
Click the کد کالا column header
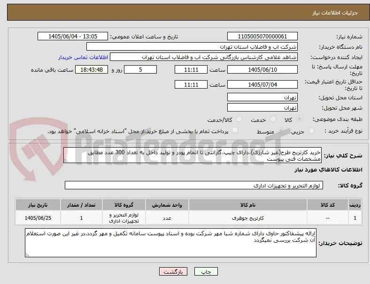tap(328, 205)
